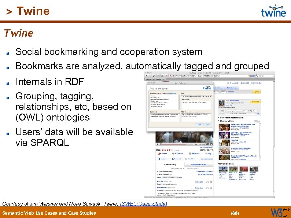
Task: Click the third promoted video thumbnail
Action: tap(244, 169)
